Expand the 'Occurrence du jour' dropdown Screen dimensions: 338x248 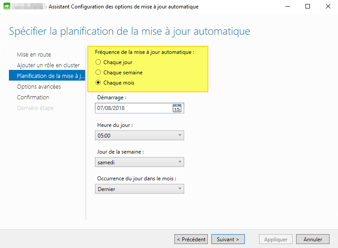pos(140,189)
